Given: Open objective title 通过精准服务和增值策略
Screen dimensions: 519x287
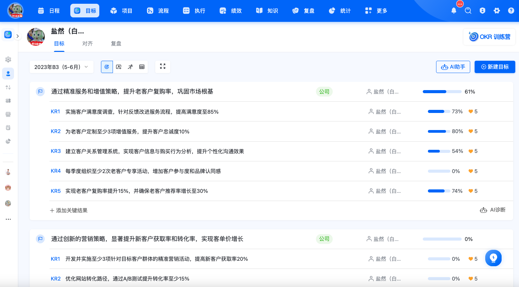Looking at the screenshot, I should point(132,91).
